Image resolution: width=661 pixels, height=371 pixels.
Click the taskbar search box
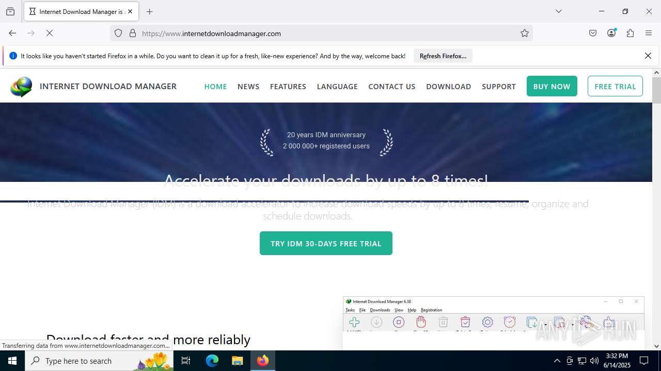(x=99, y=361)
